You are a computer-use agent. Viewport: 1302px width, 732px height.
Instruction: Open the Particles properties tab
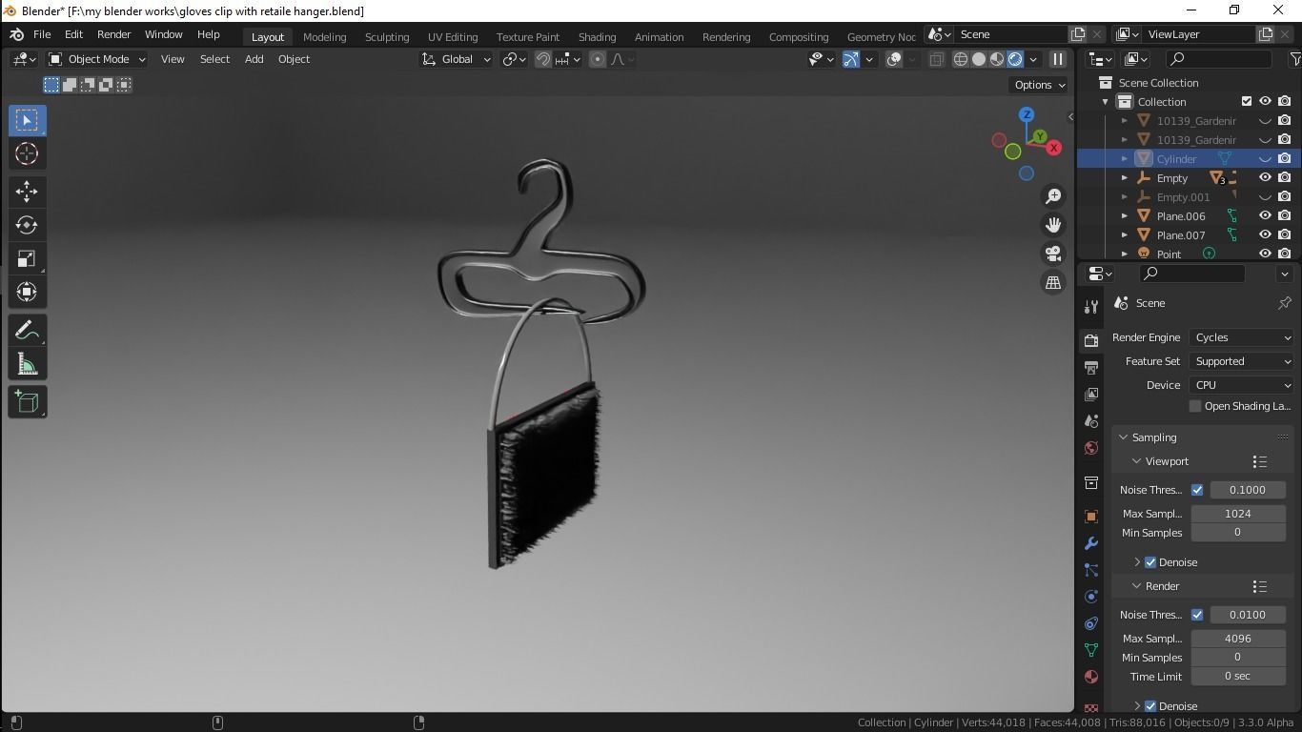[1091, 570]
